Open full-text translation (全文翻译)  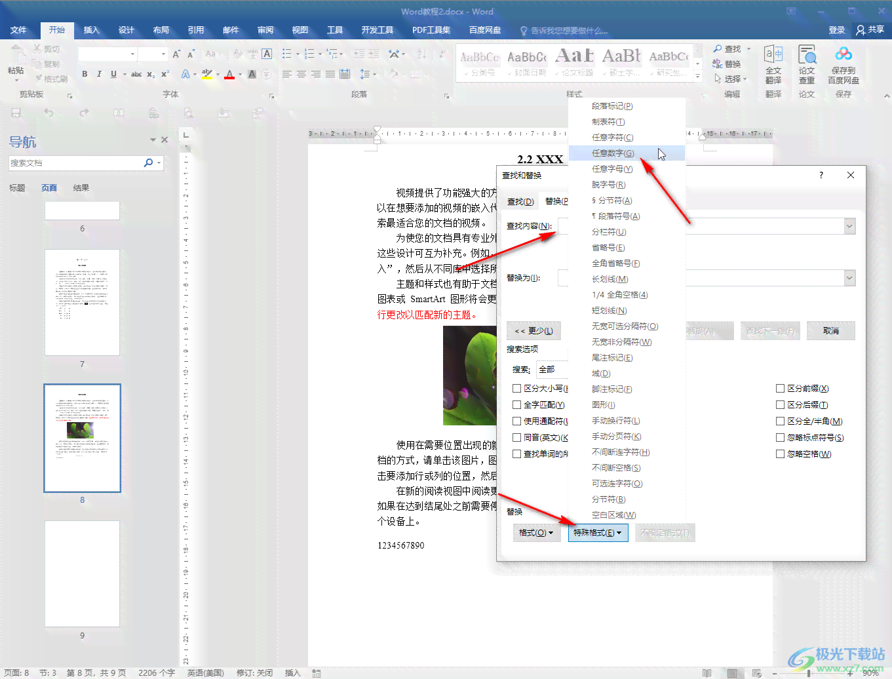coord(773,65)
